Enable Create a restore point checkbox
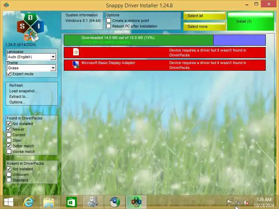The width and height of the screenshot is (279, 209). coord(108,21)
